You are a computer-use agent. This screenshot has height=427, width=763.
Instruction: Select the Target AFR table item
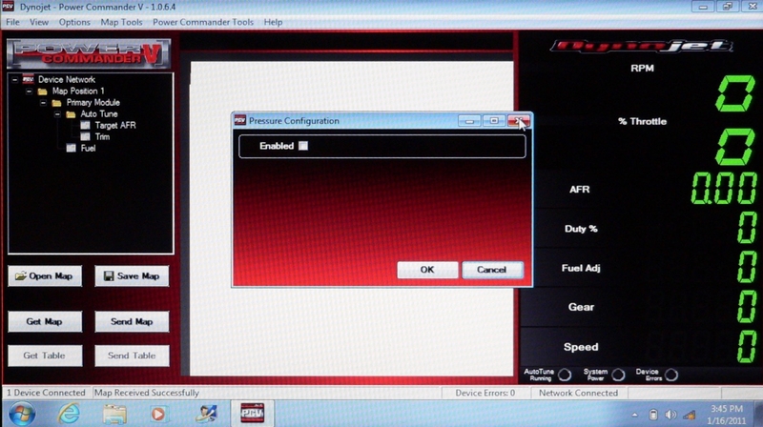[x=114, y=125]
